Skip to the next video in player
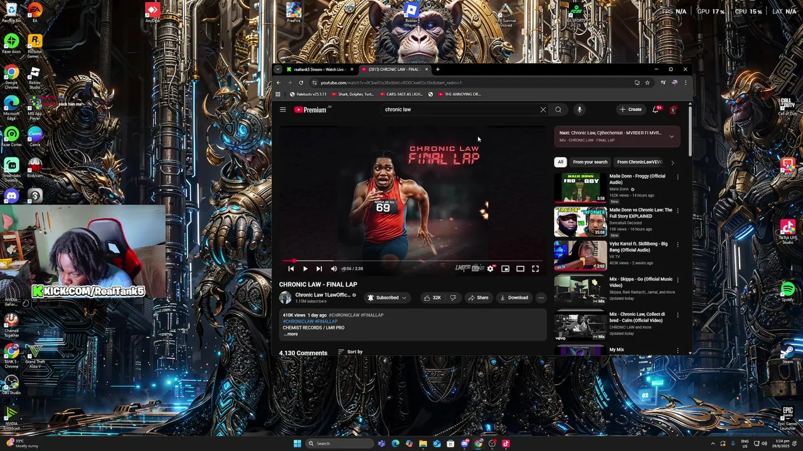The width and height of the screenshot is (803, 451). [x=319, y=269]
